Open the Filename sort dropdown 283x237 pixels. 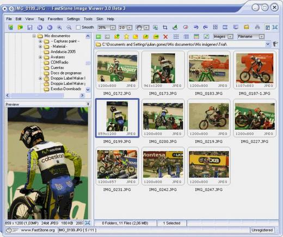point(261,36)
